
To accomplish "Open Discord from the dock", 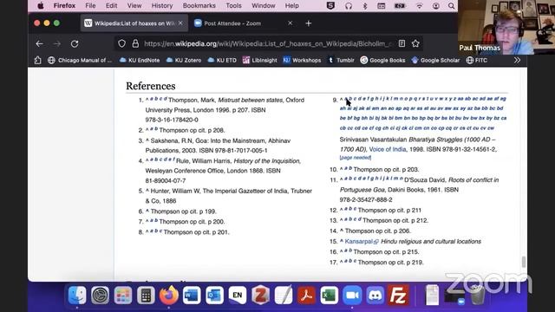I will coord(375,295).
